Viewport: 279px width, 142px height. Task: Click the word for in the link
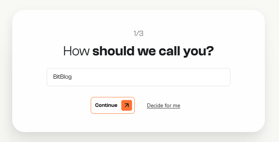(168, 105)
